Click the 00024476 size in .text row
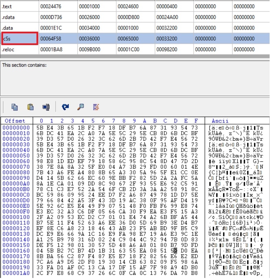Viewport: 271px width, 279px height. coord(51,6)
